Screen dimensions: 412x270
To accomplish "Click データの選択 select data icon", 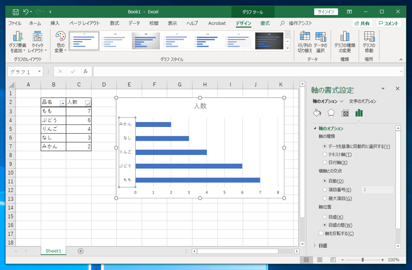I will click(321, 42).
